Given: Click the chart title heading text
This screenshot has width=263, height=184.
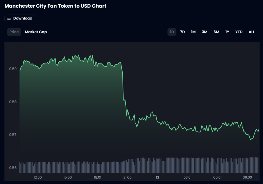Looking at the screenshot, I should pos(55,6).
